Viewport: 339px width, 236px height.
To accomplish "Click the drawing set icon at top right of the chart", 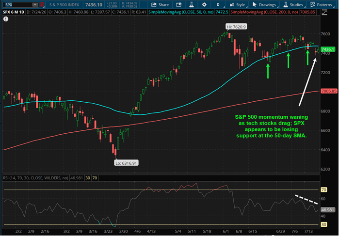I will pos(324,12).
